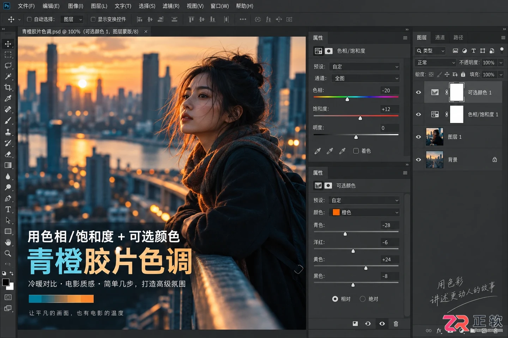This screenshot has height=338, width=508.
Task: Open the 通道 全图 dropdown
Action: (x=366, y=78)
